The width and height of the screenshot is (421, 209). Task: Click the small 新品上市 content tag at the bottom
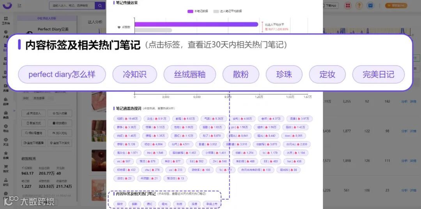pos(211,204)
